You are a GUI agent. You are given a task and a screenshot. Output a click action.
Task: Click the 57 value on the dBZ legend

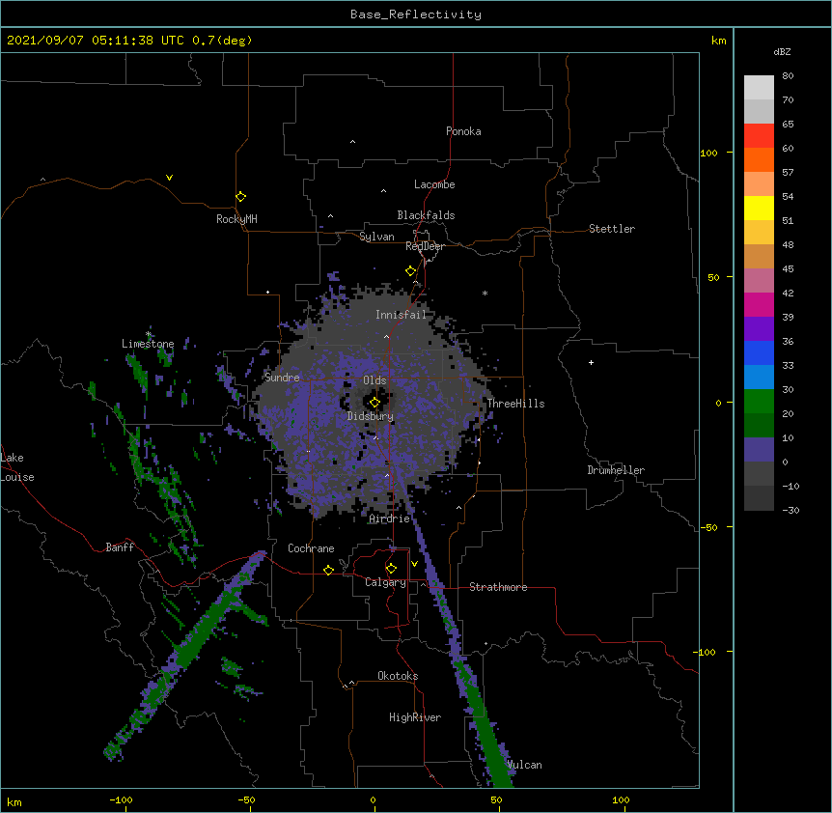point(788,173)
